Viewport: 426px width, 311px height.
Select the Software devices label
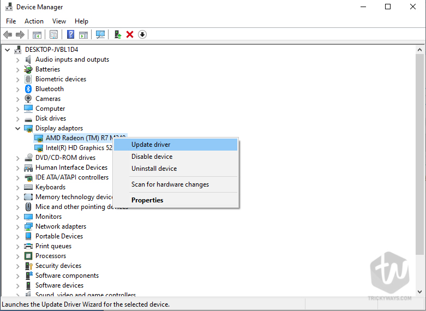(59, 285)
